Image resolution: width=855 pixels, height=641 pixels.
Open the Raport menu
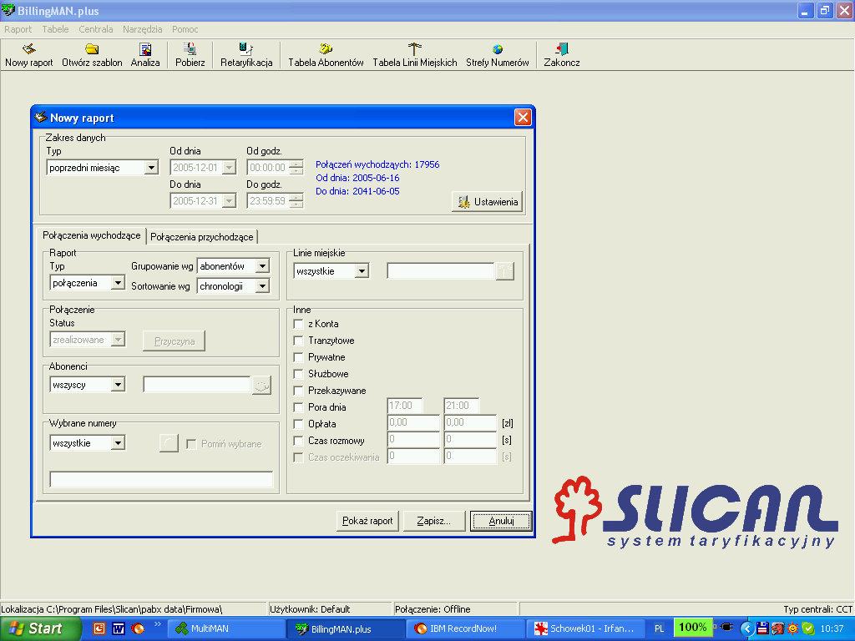tap(18, 29)
